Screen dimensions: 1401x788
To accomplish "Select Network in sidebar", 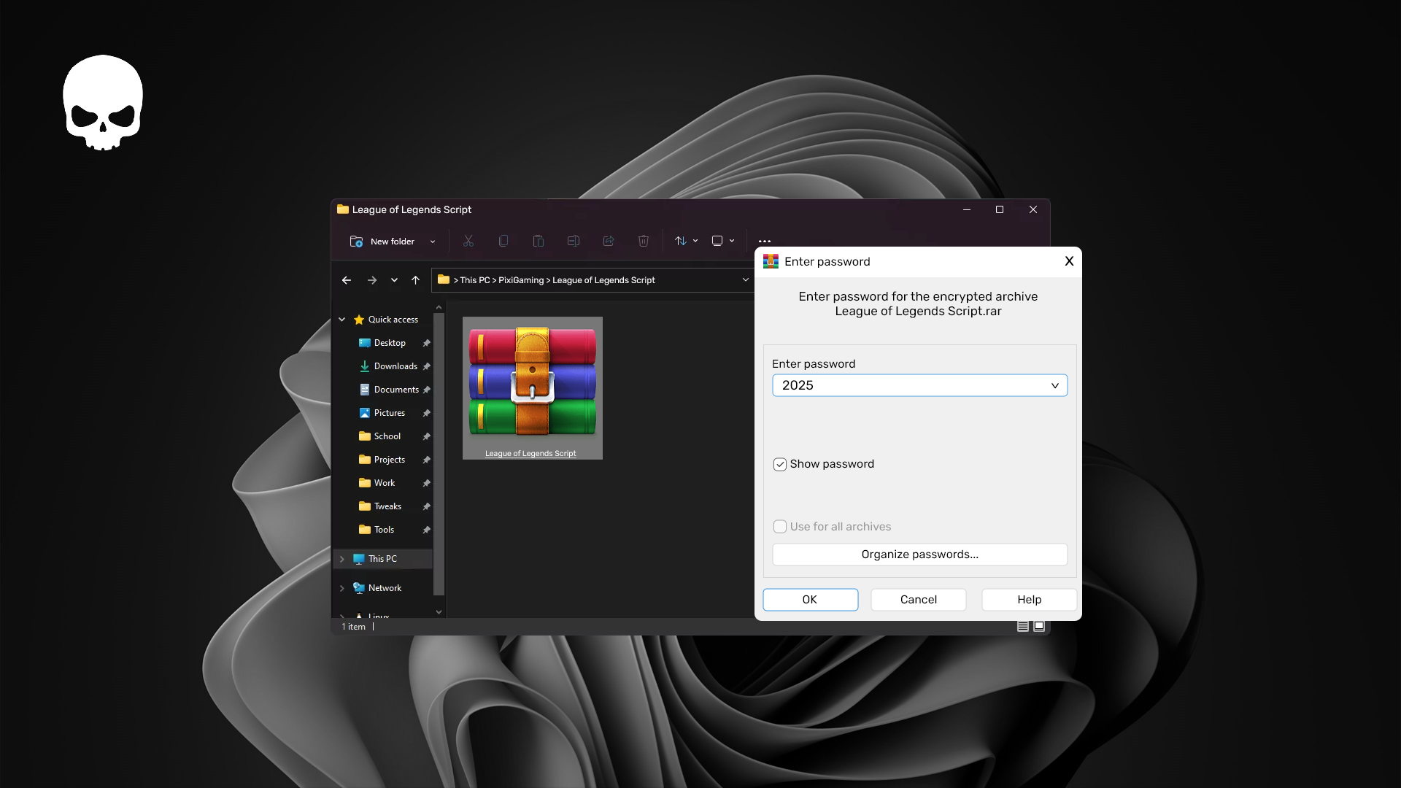I will pos(378,588).
